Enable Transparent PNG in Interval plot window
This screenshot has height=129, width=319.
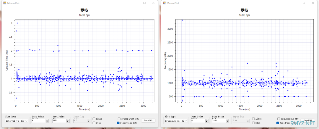click(119, 119)
